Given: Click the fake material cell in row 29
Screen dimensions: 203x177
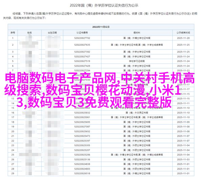Looking at the screenshot, I should [137, 173].
